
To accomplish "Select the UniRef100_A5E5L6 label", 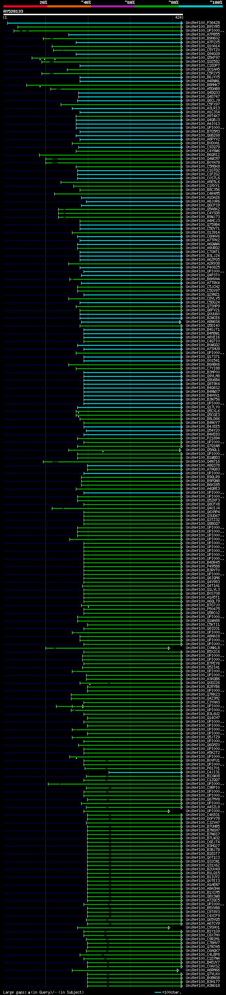I will tap(203, 182).
